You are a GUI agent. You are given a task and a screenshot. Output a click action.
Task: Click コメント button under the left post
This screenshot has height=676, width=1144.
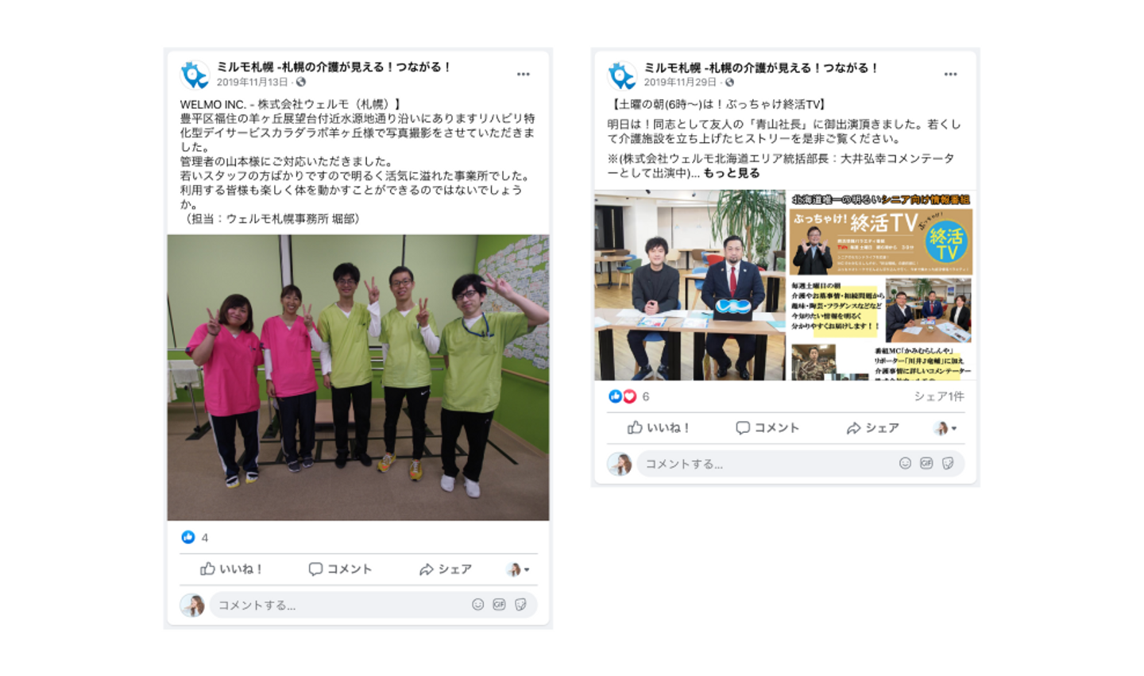340,569
